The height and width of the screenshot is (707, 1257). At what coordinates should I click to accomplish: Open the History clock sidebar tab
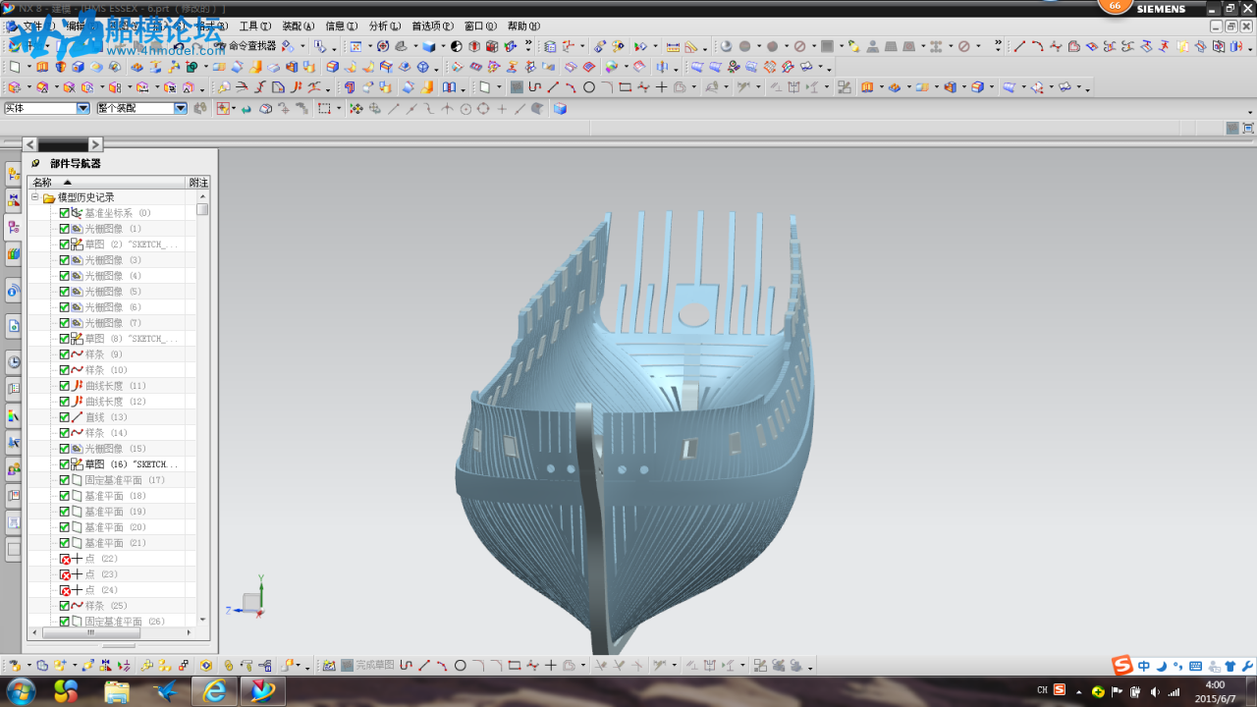pos(14,361)
